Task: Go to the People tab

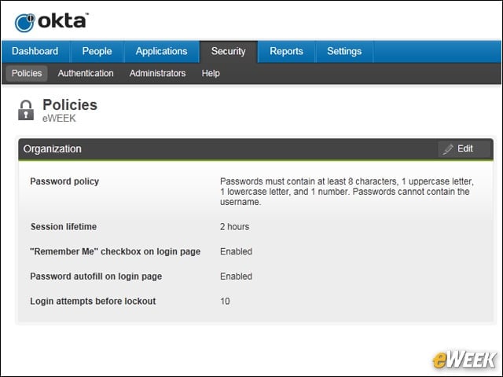Action: [x=97, y=51]
